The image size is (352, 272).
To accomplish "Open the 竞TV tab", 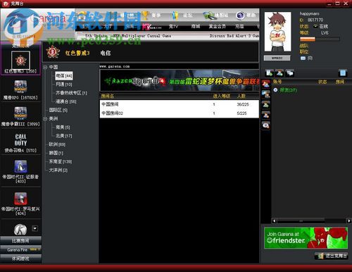I will 173,26.
